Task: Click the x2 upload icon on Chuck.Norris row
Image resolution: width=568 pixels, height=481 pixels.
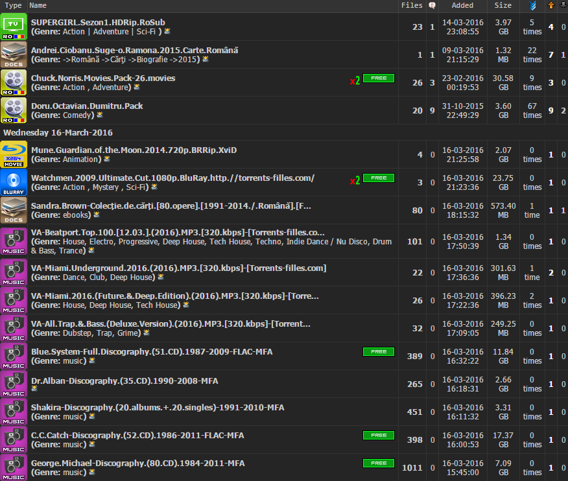Action: point(355,81)
